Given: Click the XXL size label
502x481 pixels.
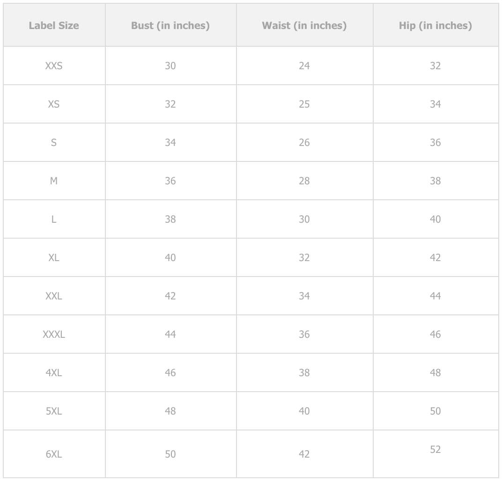Looking at the screenshot, I should [x=54, y=296].
